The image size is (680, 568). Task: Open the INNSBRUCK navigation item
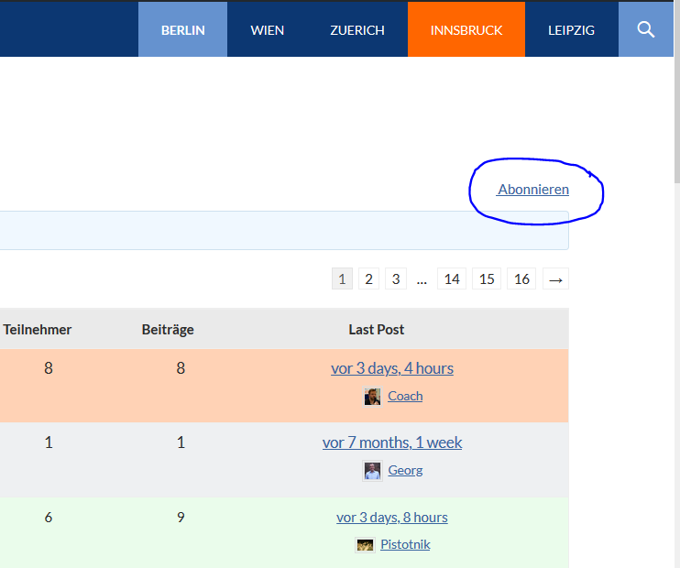coord(466,29)
